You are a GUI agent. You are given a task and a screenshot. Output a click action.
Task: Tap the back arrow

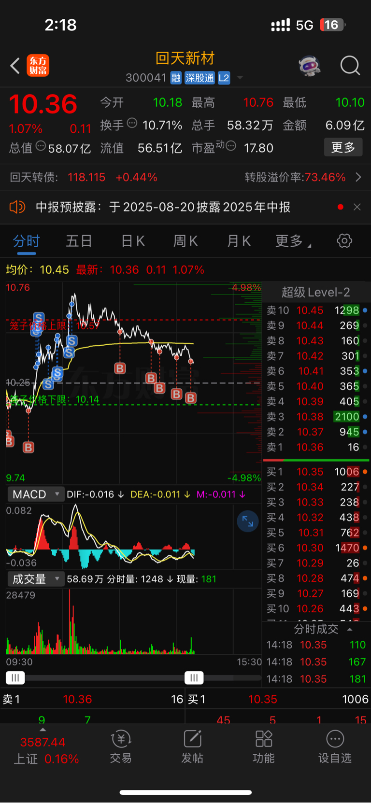[15, 66]
